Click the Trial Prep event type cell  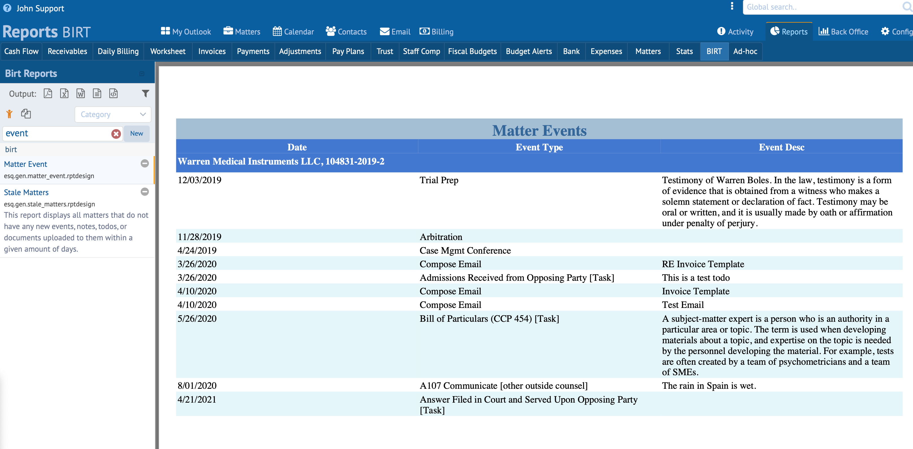point(439,180)
